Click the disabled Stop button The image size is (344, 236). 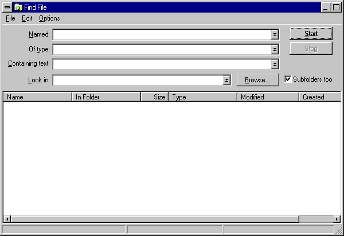(x=311, y=49)
